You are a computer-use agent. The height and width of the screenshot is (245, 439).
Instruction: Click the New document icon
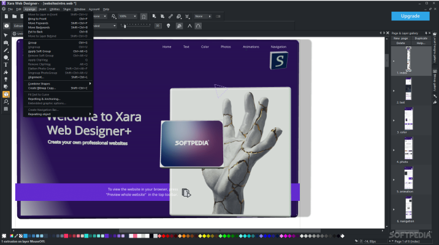pos(6,16)
